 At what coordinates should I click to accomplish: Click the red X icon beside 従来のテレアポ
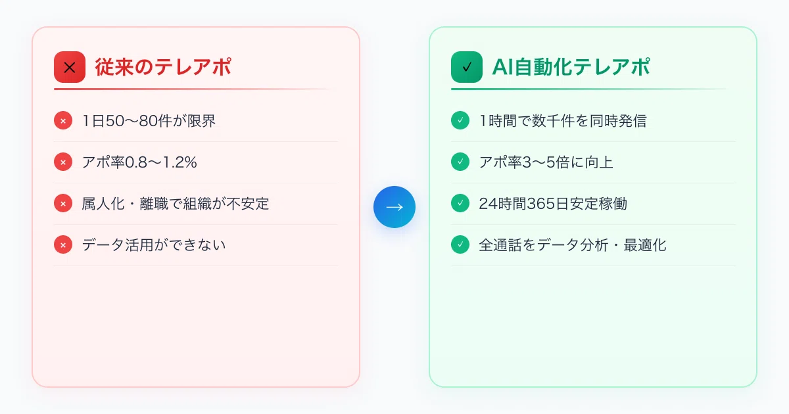[x=70, y=67]
